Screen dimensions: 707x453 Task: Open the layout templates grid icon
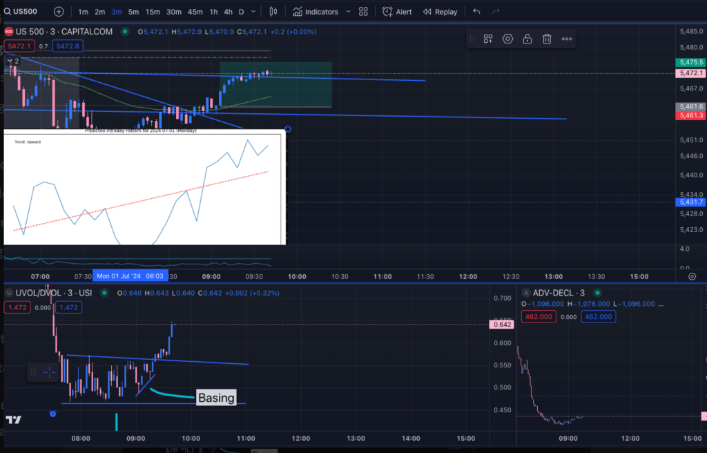tap(363, 12)
